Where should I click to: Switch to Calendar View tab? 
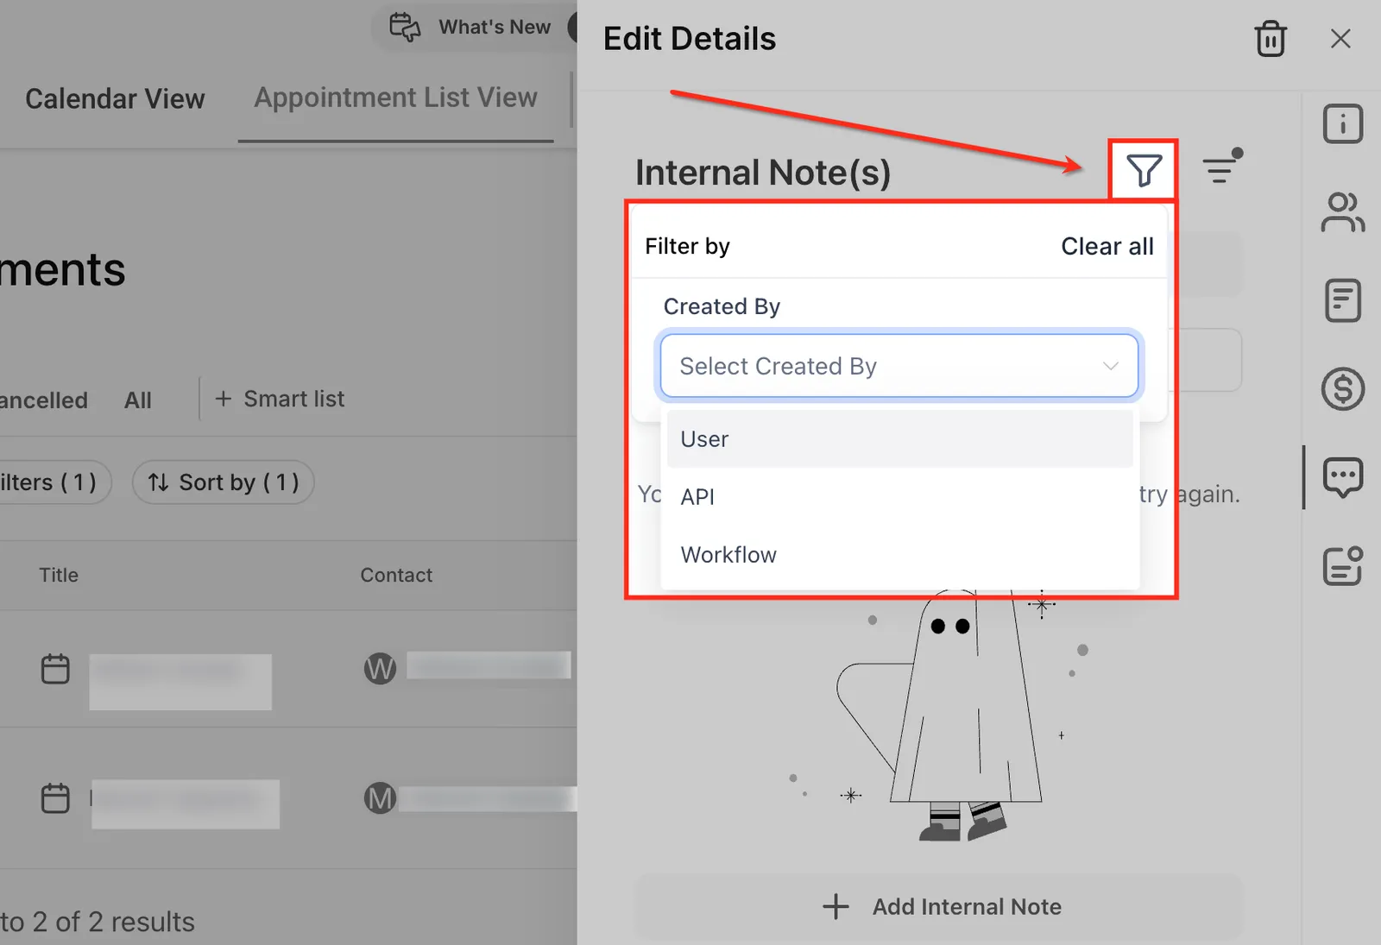click(115, 98)
